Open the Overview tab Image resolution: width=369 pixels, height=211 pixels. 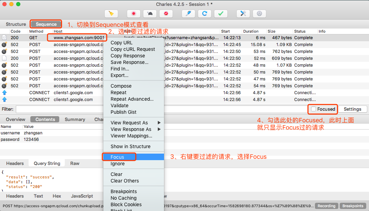click(x=16, y=119)
